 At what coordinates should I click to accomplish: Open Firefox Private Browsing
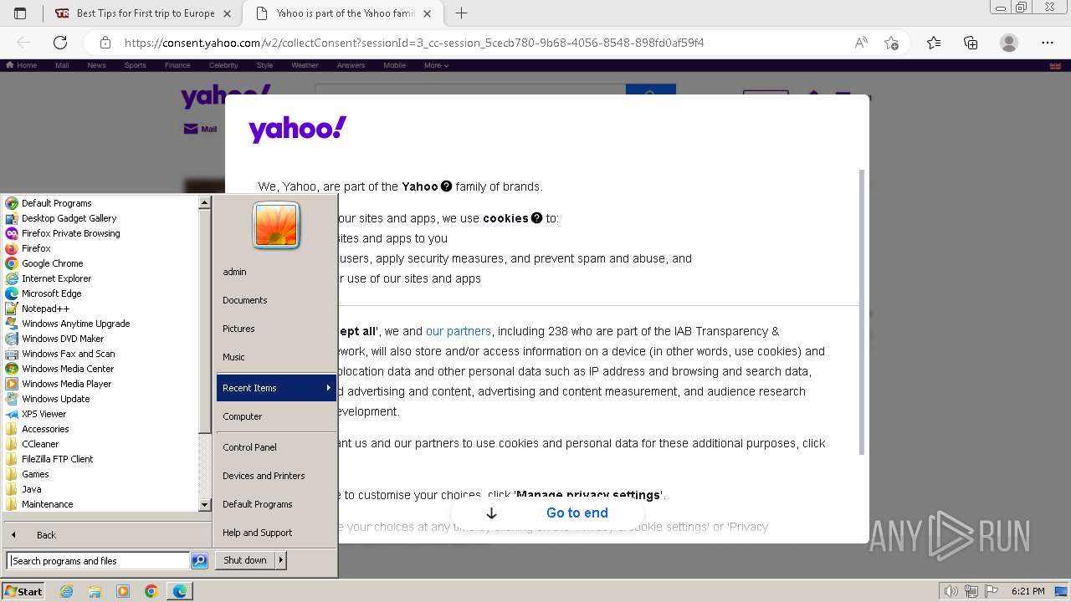click(x=70, y=233)
